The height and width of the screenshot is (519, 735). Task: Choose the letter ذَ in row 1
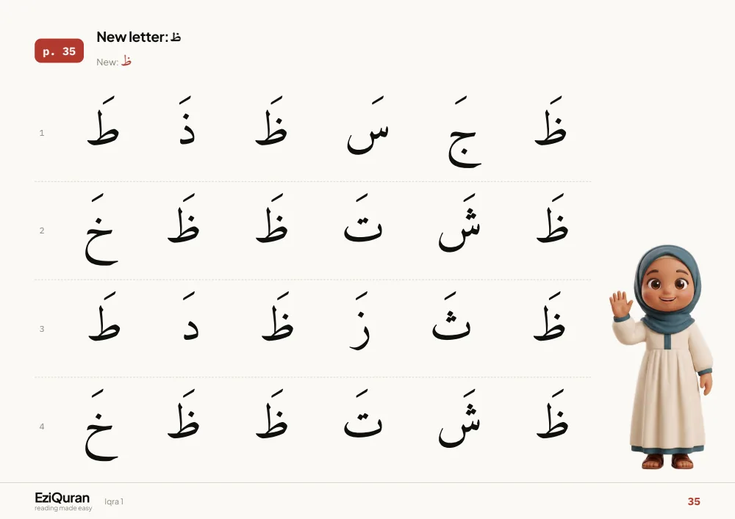tap(187, 120)
